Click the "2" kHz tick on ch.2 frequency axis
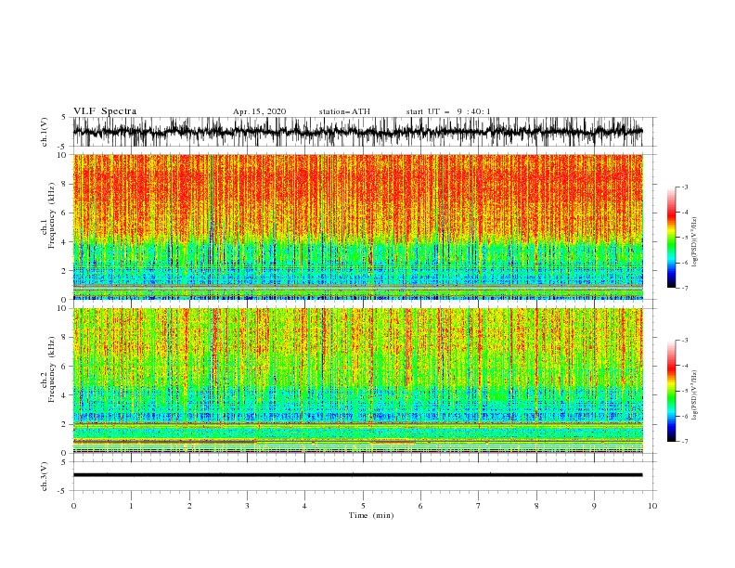 coord(65,424)
